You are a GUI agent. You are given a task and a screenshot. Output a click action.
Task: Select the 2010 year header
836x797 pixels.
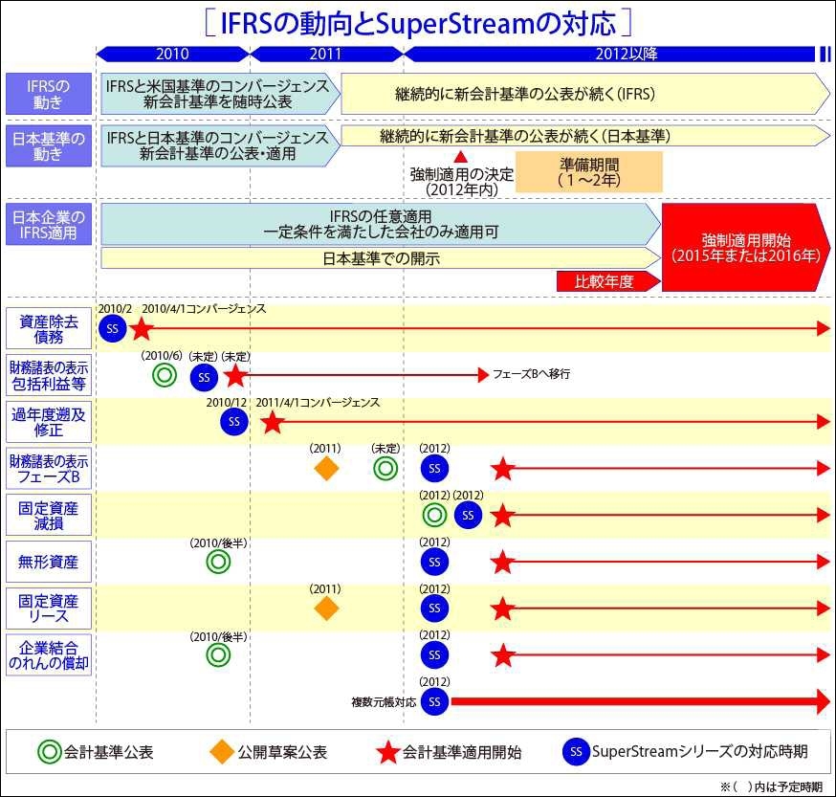tap(173, 54)
